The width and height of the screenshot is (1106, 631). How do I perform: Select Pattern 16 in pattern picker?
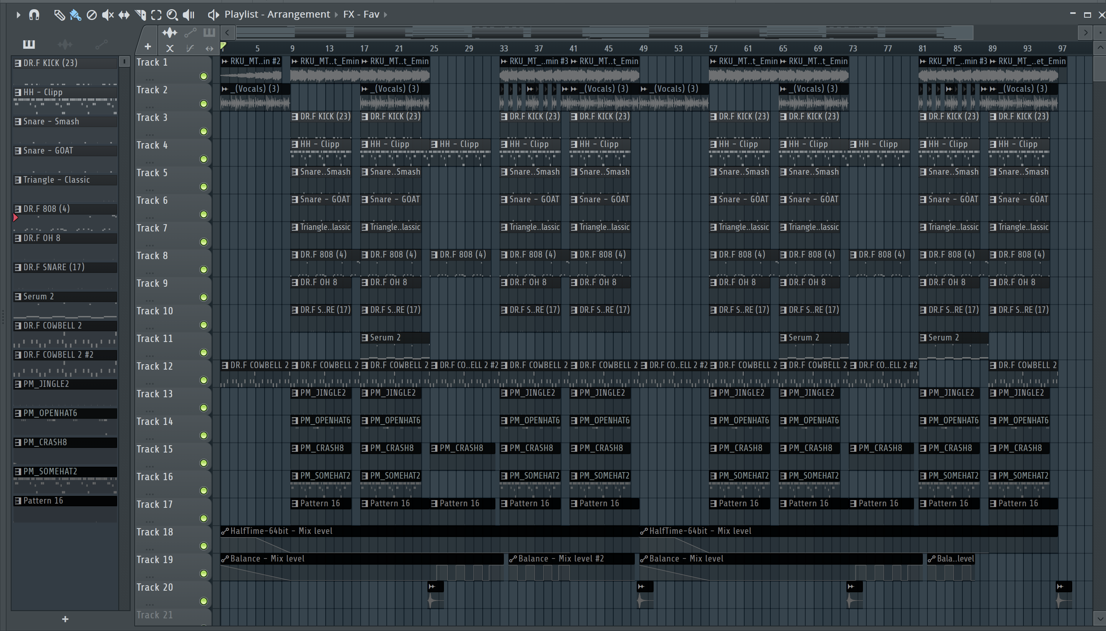point(65,501)
